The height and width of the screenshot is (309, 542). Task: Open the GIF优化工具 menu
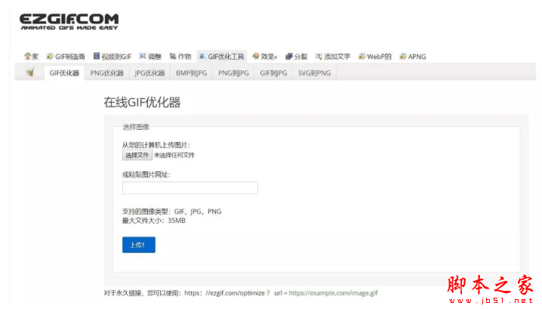click(x=222, y=57)
